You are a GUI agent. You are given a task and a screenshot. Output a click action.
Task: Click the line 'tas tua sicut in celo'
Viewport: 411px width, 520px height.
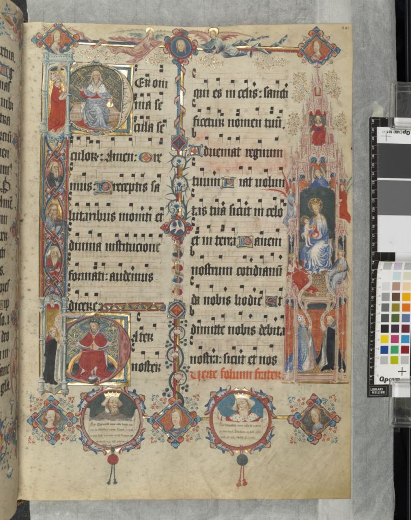click(x=238, y=212)
